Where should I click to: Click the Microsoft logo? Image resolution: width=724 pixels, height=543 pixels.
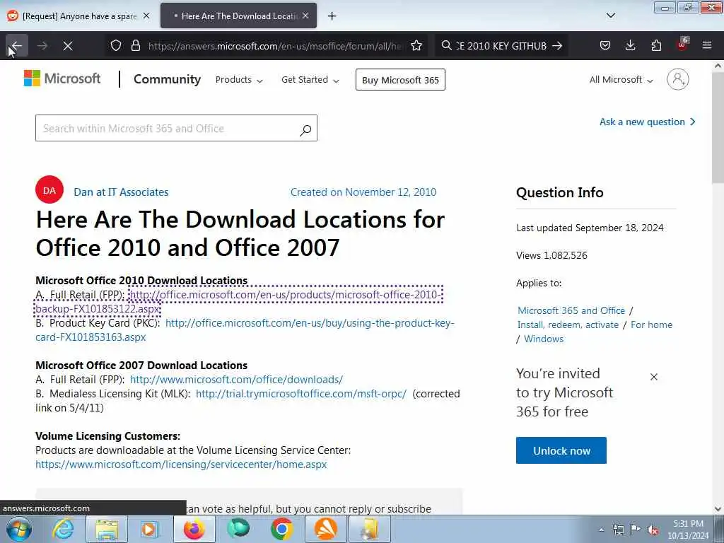62,78
